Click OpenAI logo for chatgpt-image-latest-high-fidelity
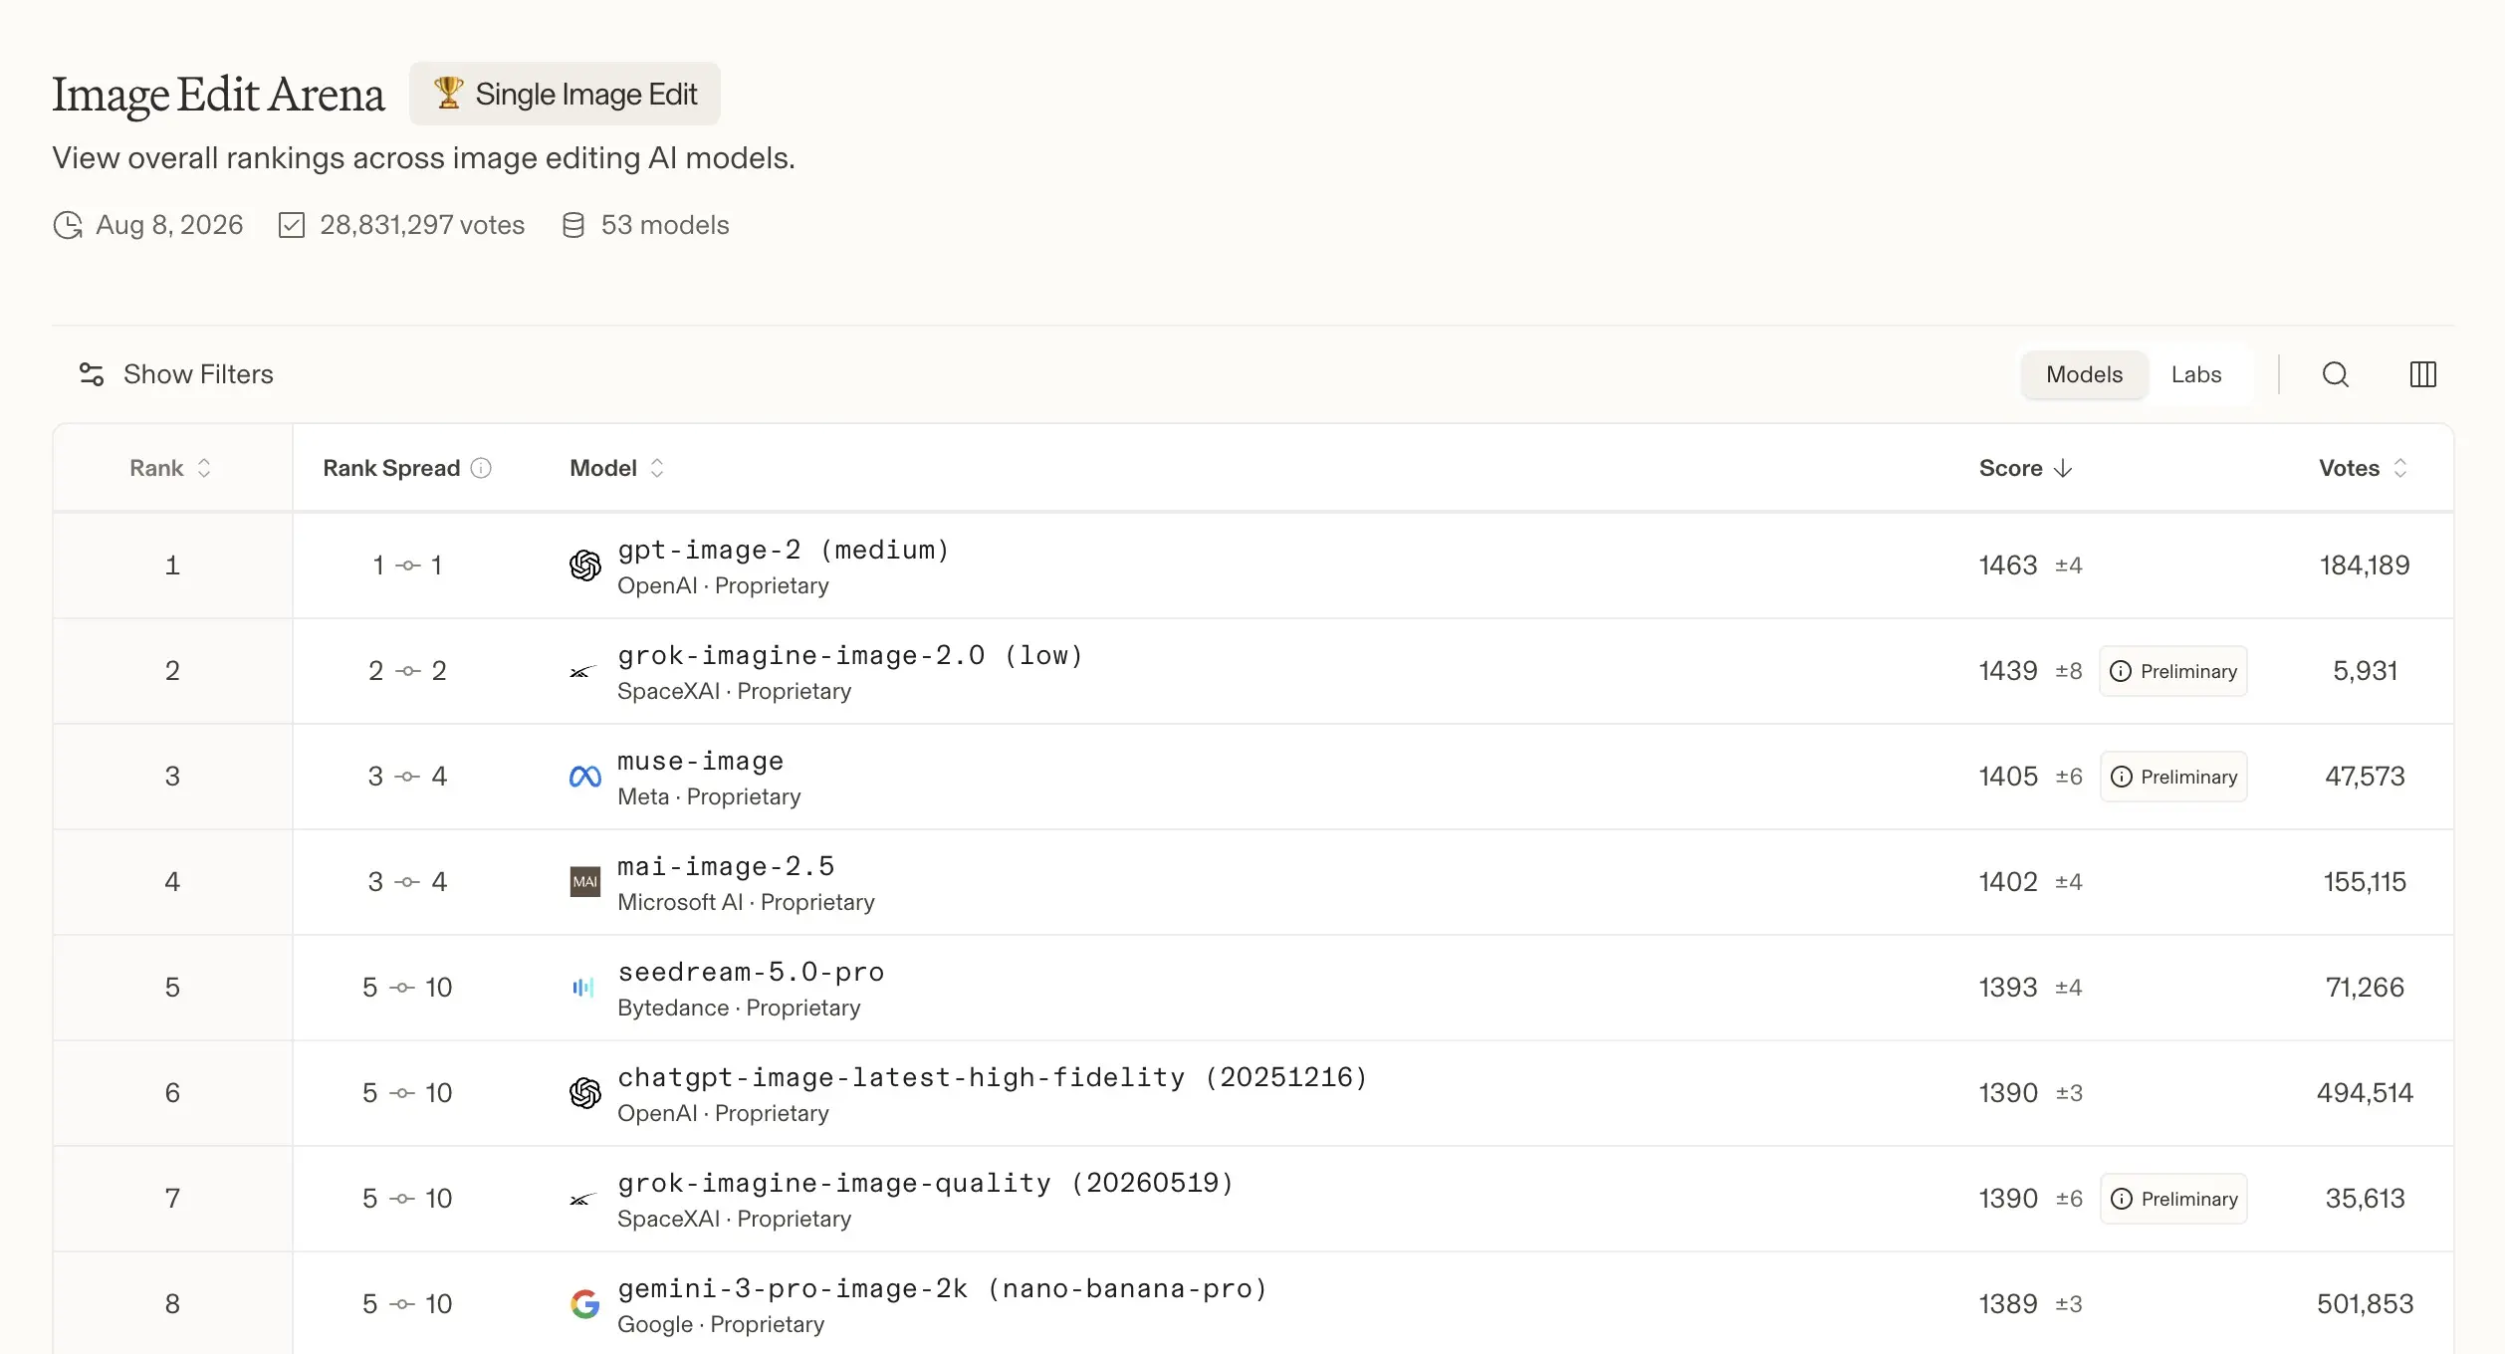This screenshot has height=1354, width=2505. click(x=585, y=1093)
